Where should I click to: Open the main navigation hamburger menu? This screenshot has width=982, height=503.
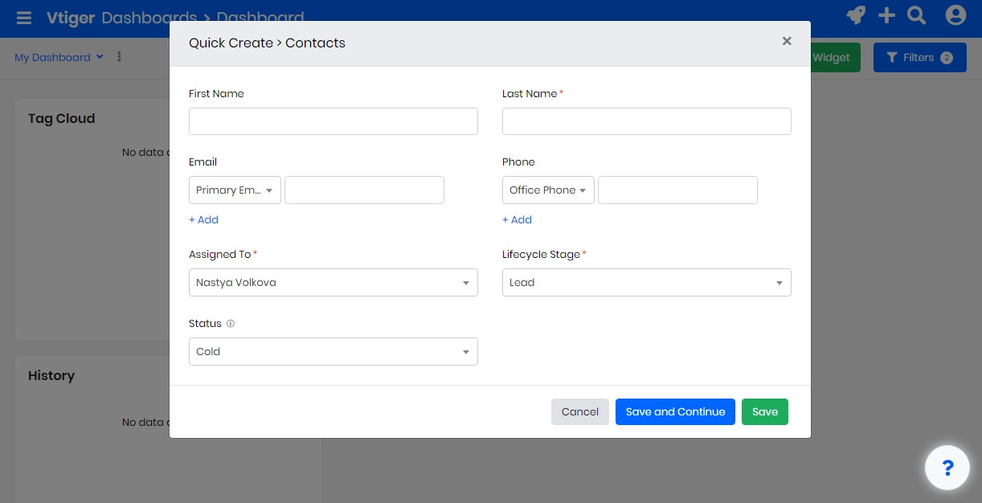coord(23,18)
